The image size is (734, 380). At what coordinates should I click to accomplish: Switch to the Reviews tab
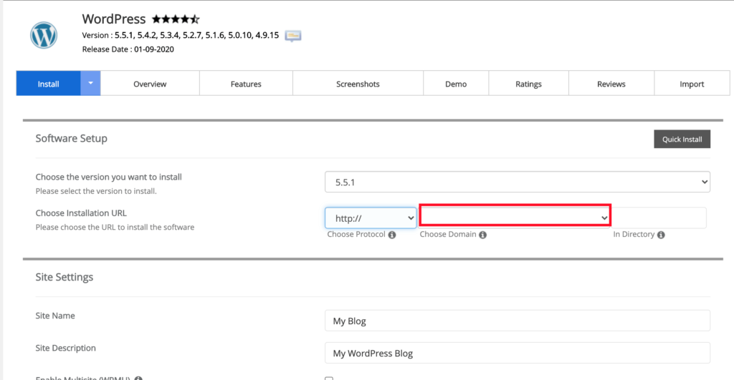[611, 83]
